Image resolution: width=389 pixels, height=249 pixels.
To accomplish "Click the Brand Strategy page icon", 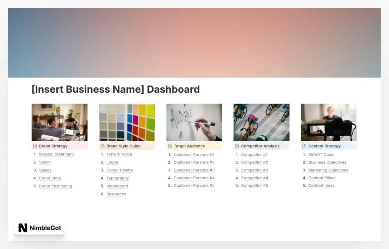I will pos(35,146).
